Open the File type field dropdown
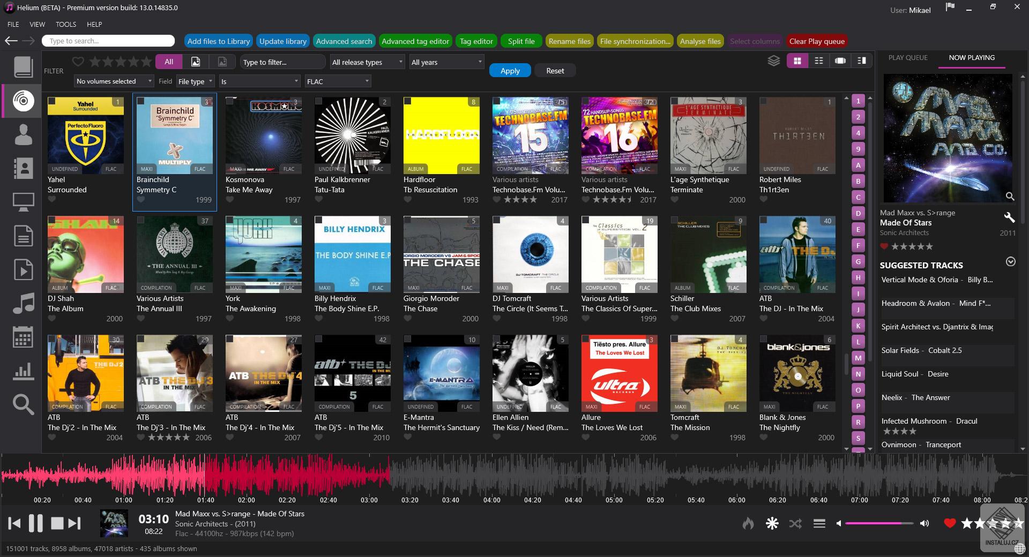Viewport: 1029px width, 557px height. click(196, 81)
